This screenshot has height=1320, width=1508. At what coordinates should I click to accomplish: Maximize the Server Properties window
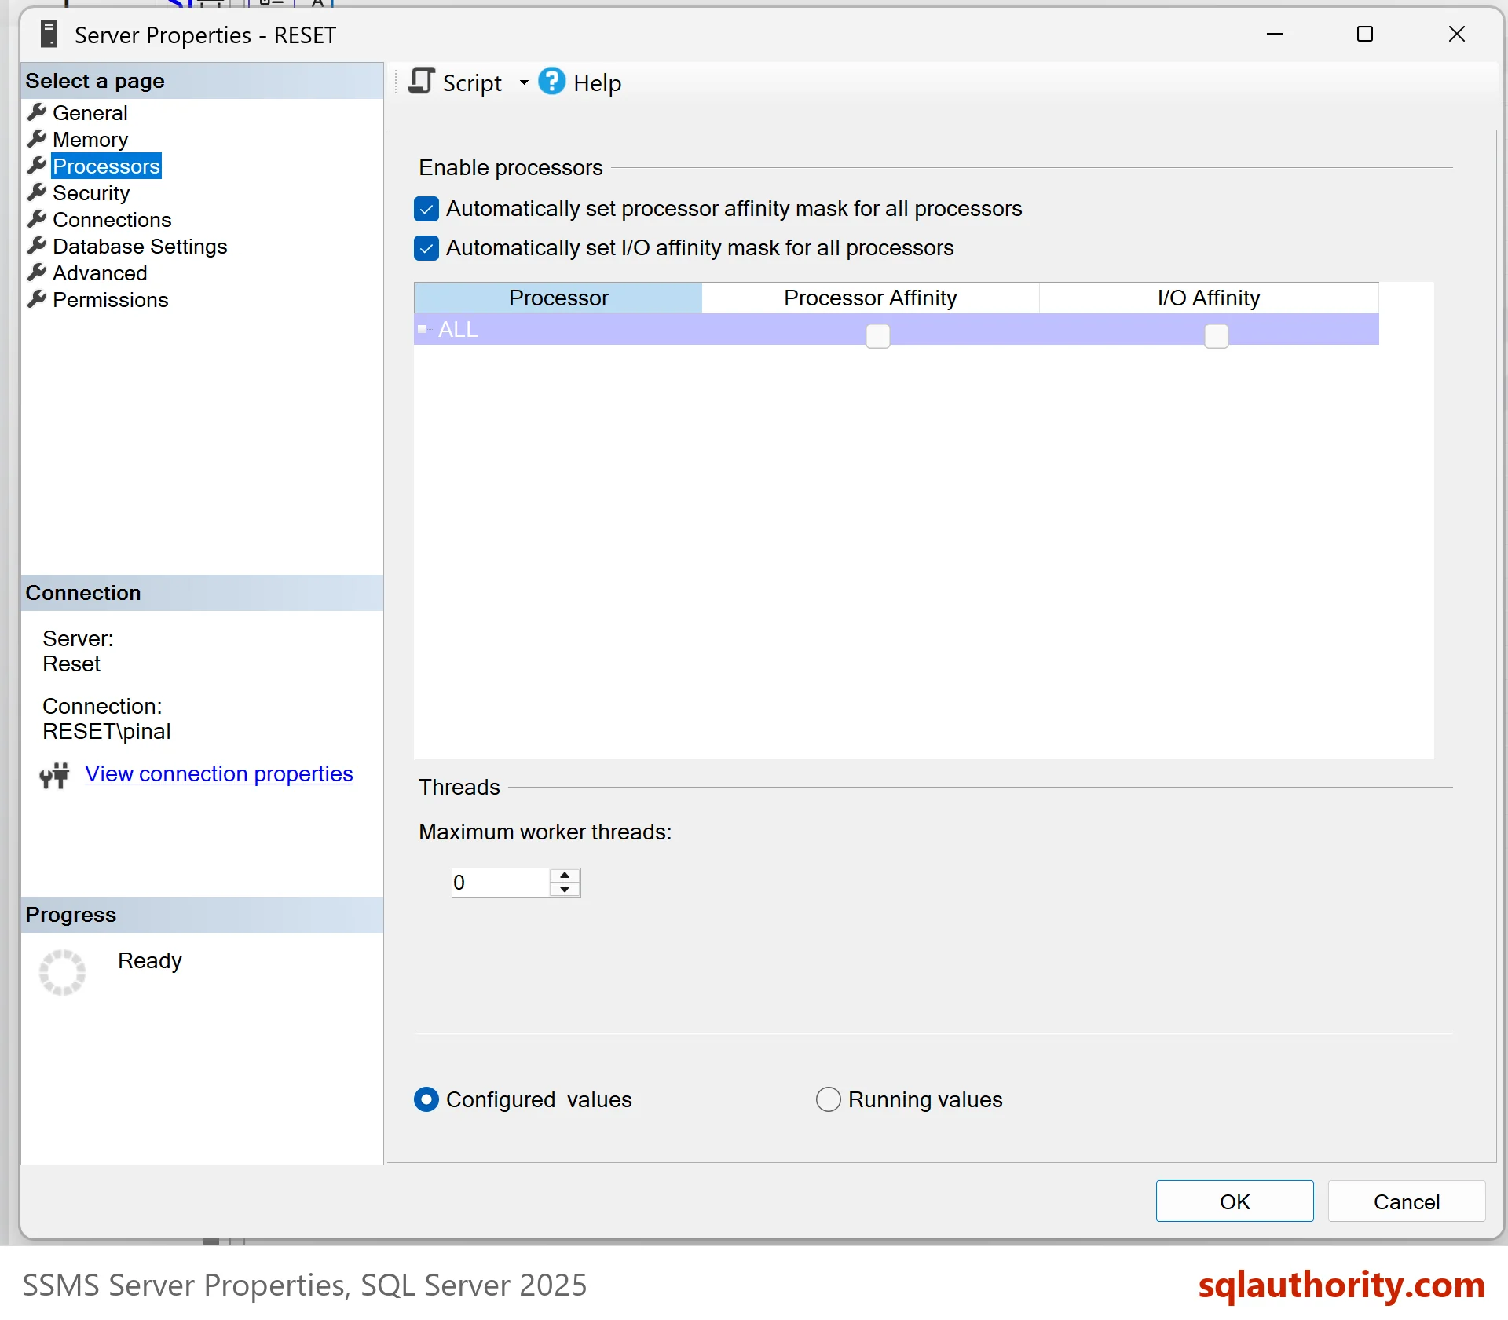pyautogui.click(x=1365, y=34)
